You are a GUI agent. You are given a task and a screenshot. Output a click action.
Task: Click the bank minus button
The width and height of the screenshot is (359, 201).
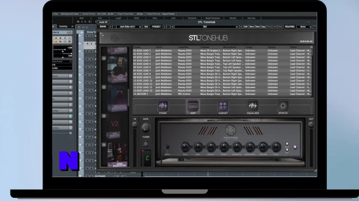click(114, 27)
